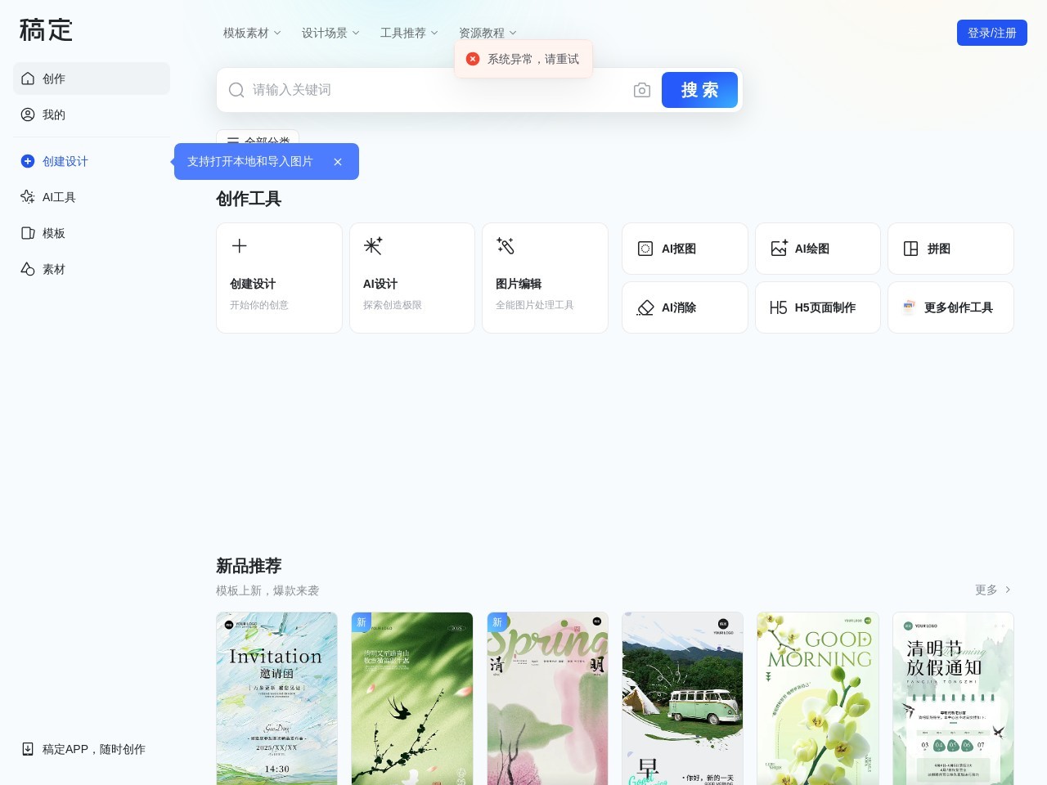Launch H5页面制作 page maker
This screenshot has height=785, width=1047.
(x=817, y=307)
